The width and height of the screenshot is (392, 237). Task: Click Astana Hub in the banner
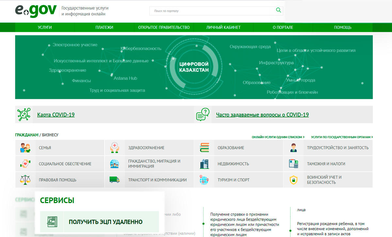point(125,78)
